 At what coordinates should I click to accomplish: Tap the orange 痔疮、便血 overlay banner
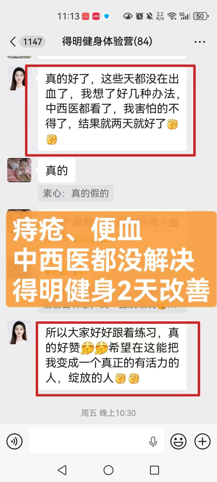point(111,259)
